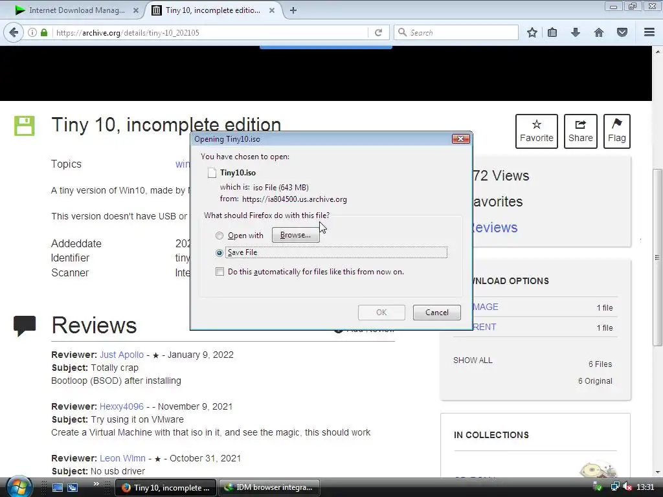Image resolution: width=663 pixels, height=497 pixels.
Task: Open the Firefox hamburger menu
Action: click(x=649, y=32)
